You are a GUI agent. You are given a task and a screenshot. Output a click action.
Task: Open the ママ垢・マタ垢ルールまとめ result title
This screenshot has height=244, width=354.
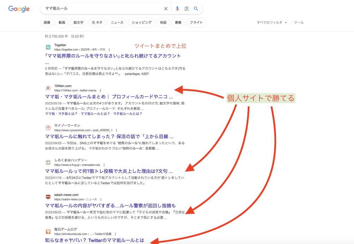pyautogui.click(x=109, y=97)
